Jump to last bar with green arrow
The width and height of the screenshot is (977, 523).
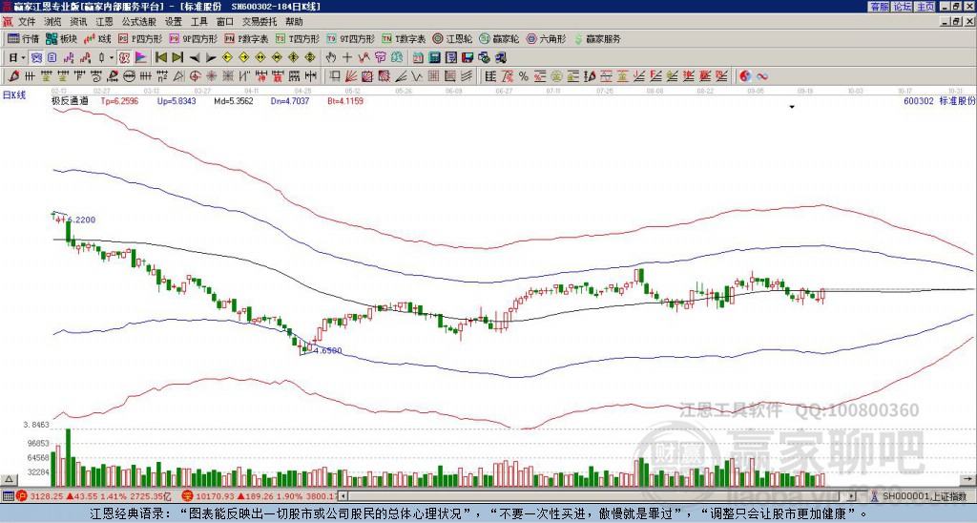pos(177,58)
